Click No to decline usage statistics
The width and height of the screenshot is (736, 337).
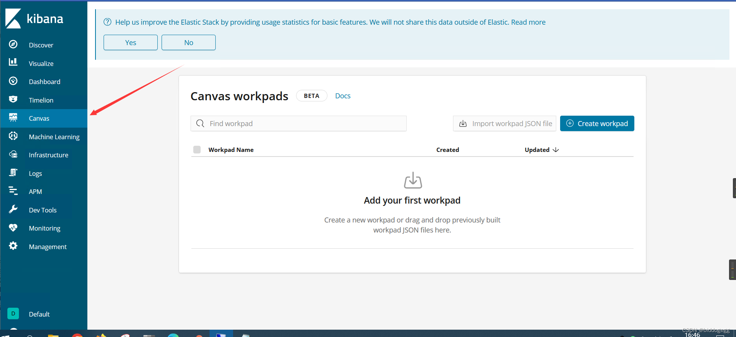click(189, 42)
